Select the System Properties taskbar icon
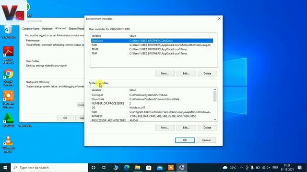307x172 pixels. click(182, 168)
